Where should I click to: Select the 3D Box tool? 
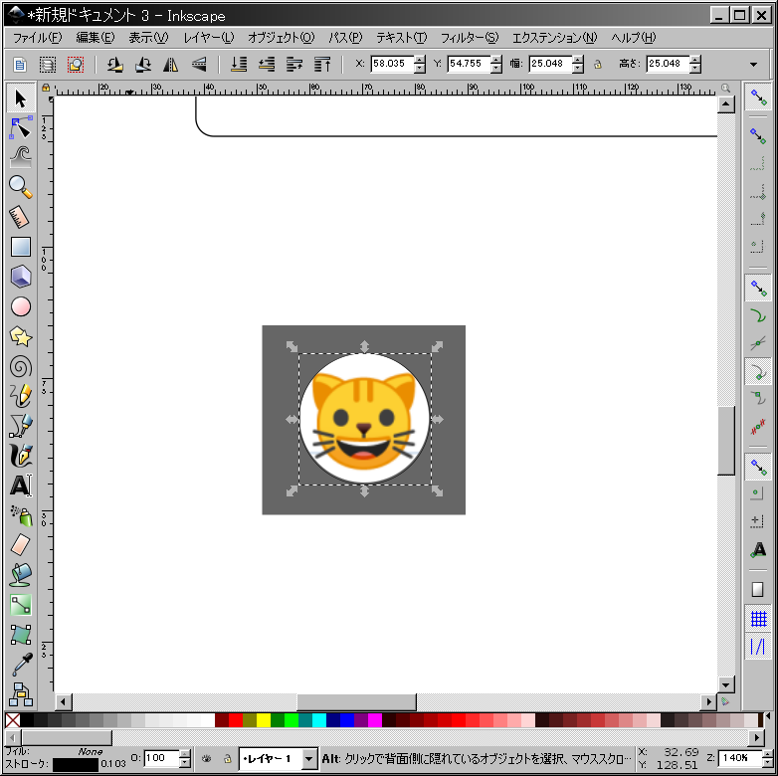(20, 277)
